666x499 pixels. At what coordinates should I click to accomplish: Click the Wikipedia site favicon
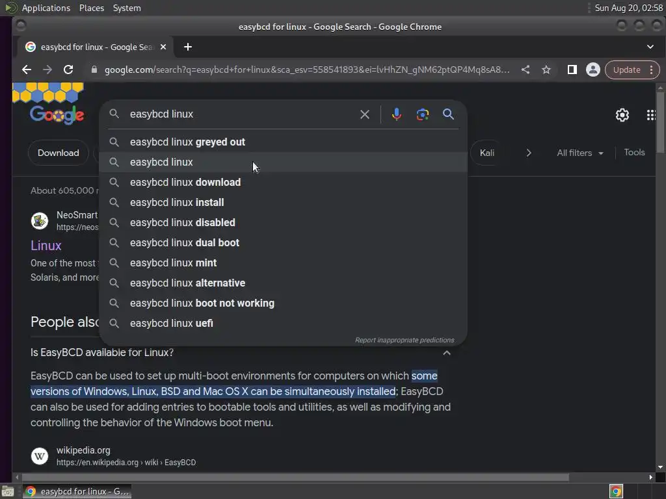tap(40, 456)
